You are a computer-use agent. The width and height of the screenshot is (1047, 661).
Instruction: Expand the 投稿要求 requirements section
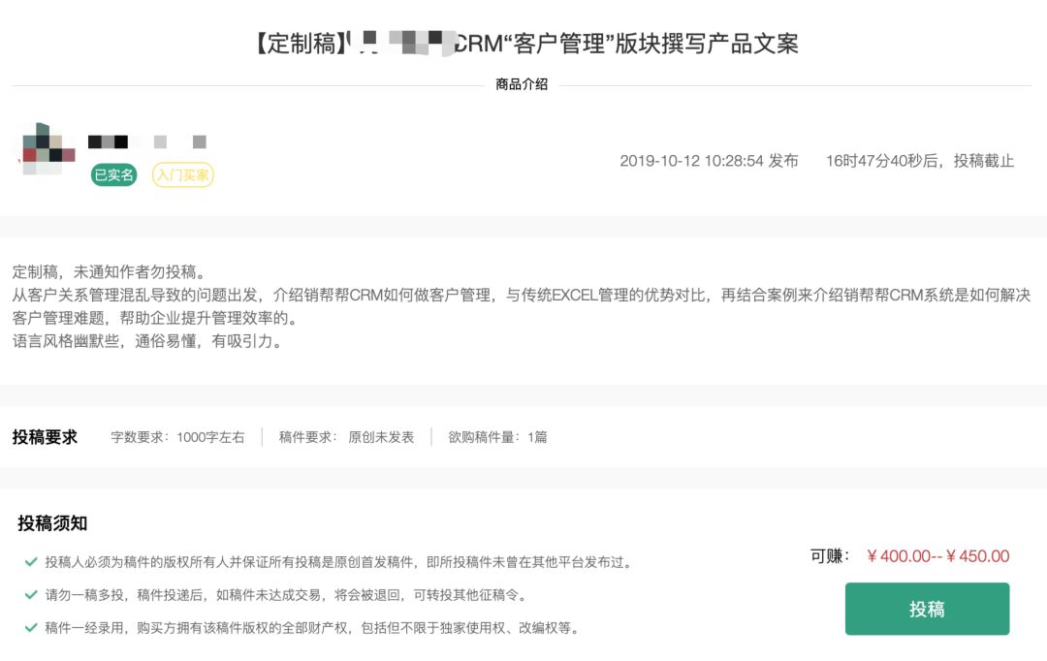[x=46, y=437]
